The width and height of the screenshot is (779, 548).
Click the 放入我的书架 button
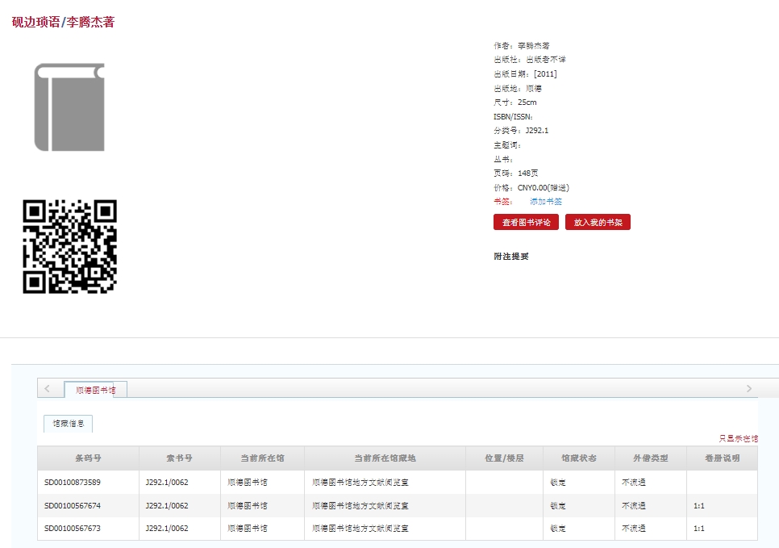point(598,222)
